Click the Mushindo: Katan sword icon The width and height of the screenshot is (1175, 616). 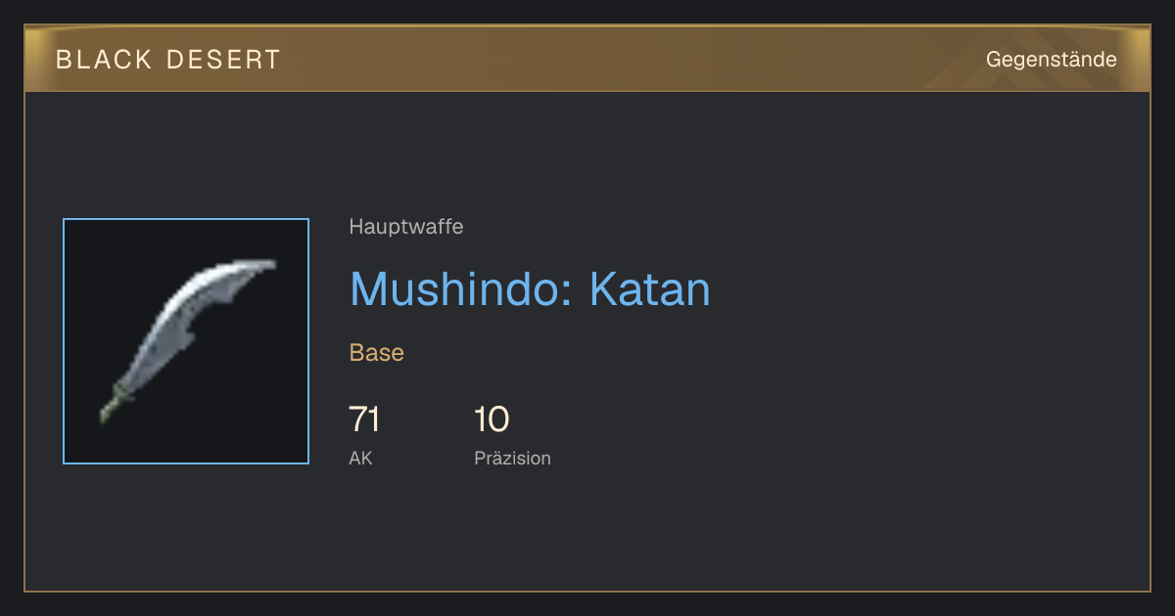coord(187,340)
